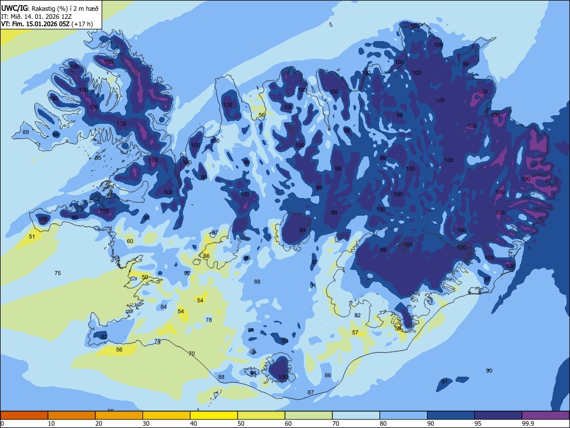The image size is (570, 428).
Task: Click the humidity value '89' in the Westfjords
Action: tap(26, 132)
